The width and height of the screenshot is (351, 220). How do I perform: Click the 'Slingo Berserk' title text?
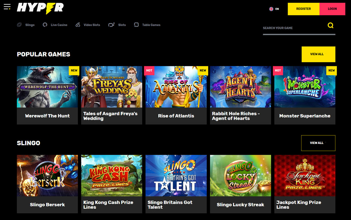(x=47, y=204)
